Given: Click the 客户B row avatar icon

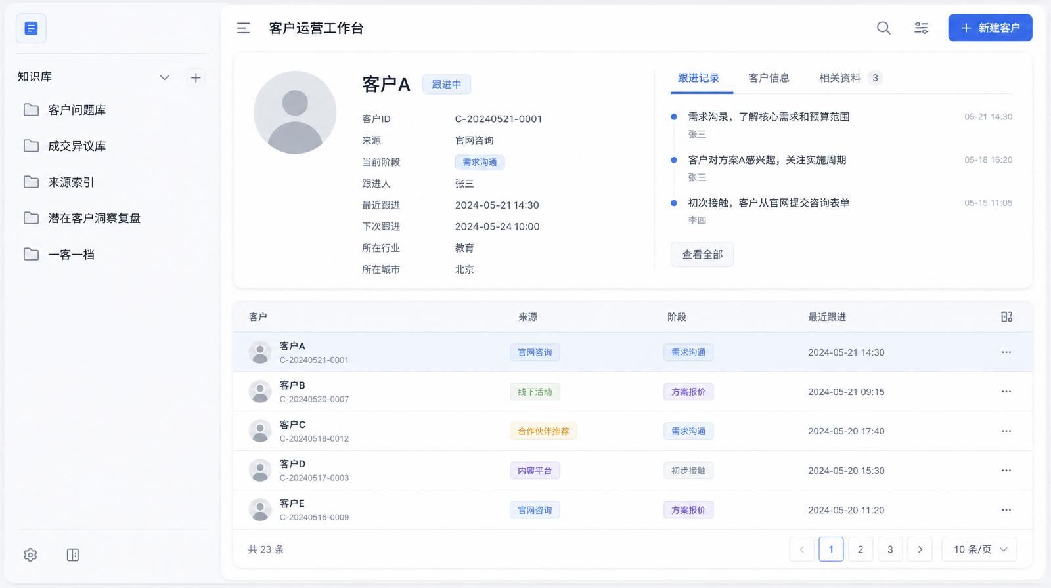Looking at the screenshot, I should 260,392.
